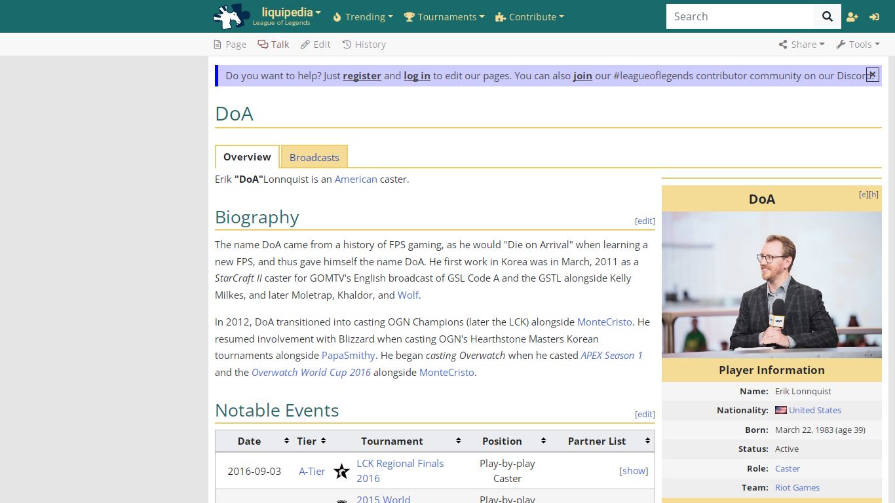
Task: Select the Page tab
Action: pos(230,45)
